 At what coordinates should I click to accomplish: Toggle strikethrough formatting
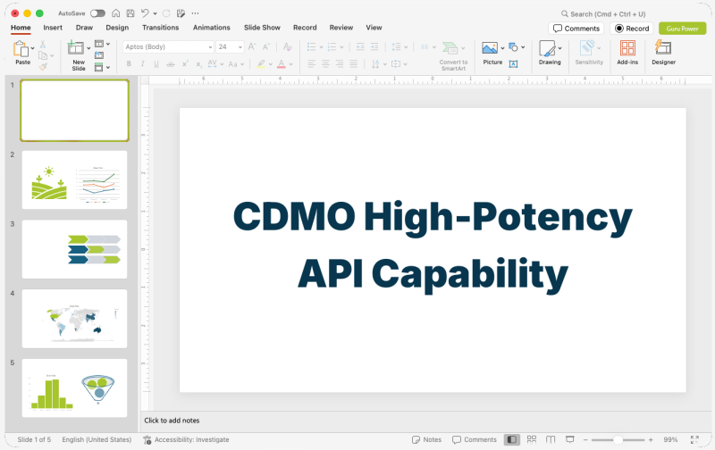coord(171,64)
